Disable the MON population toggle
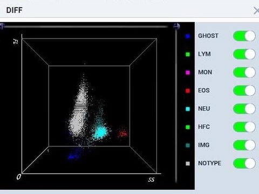Image resolution: width=259 pixels, height=194 pixels. pos(244,72)
